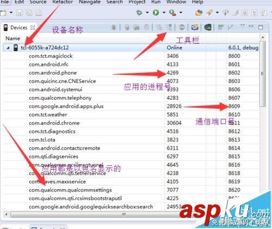Image resolution: width=272 pixels, height=229 pixels.
Task: Select process com.google.android.apps.plus
Action: click(x=66, y=106)
